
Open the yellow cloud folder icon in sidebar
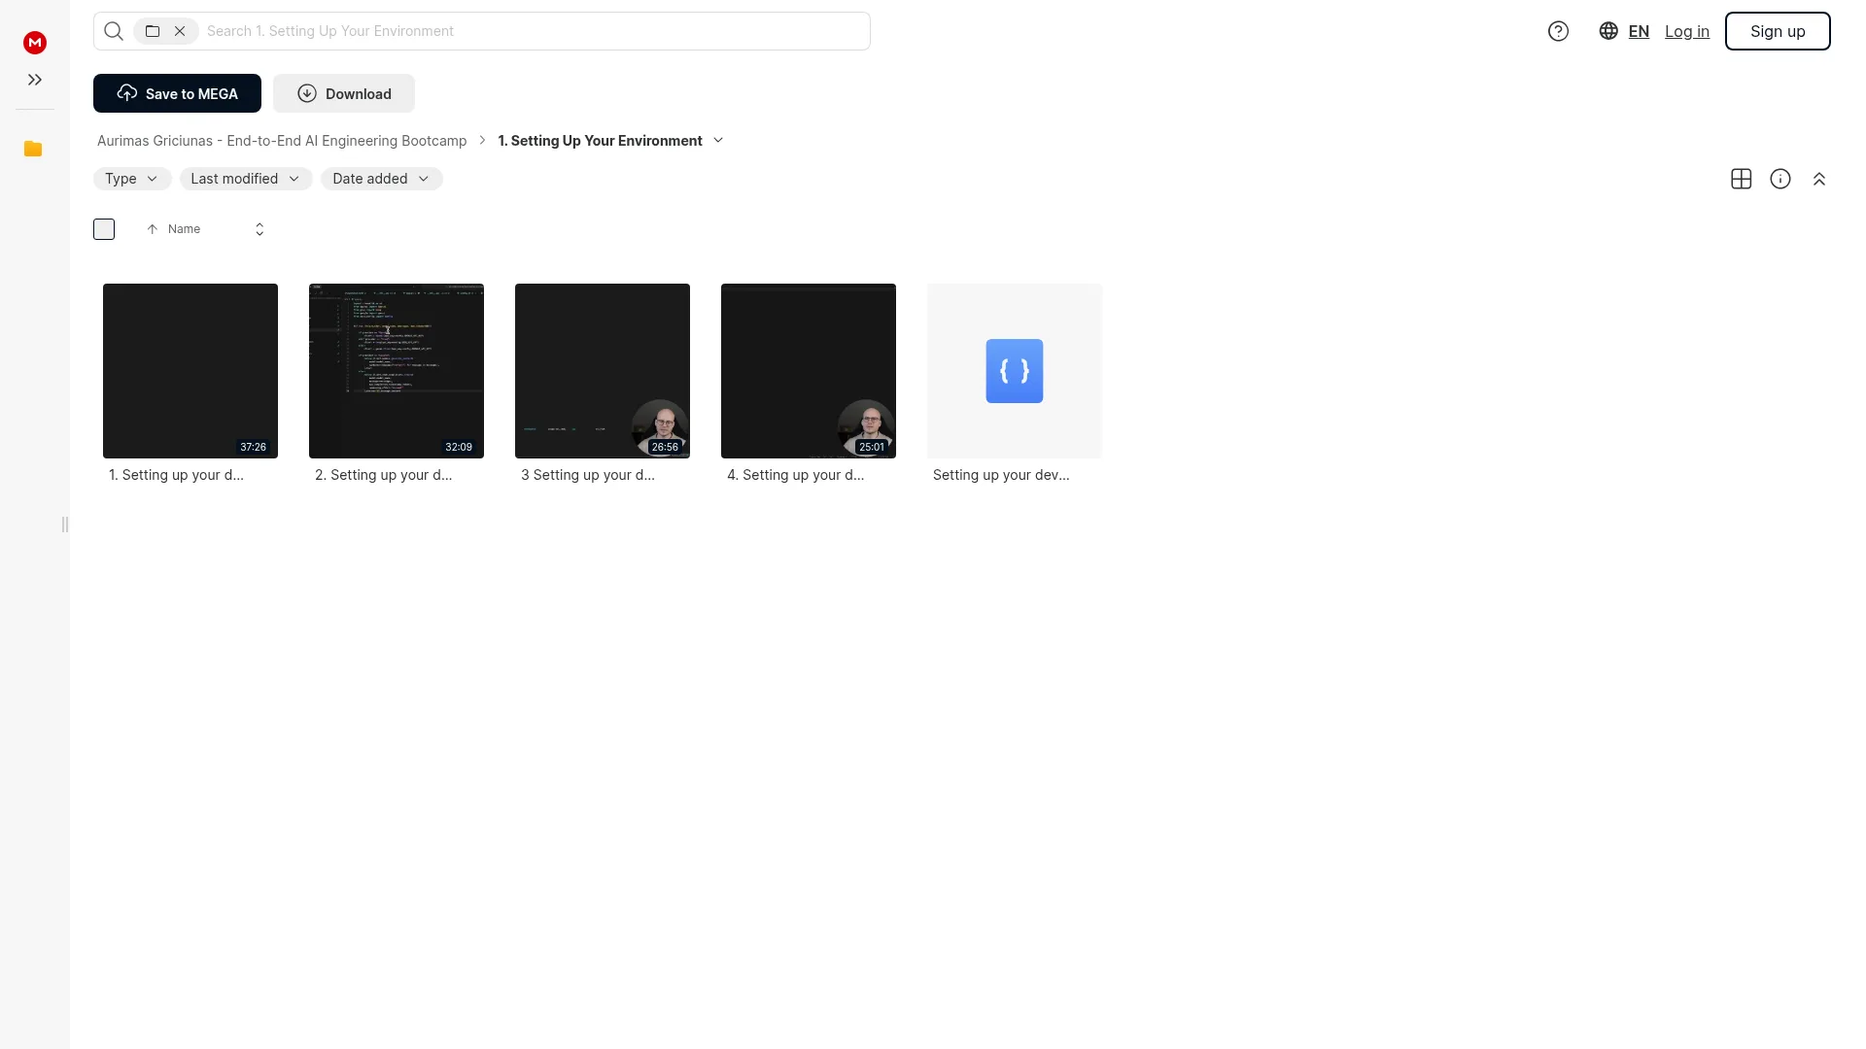click(x=33, y=149)
